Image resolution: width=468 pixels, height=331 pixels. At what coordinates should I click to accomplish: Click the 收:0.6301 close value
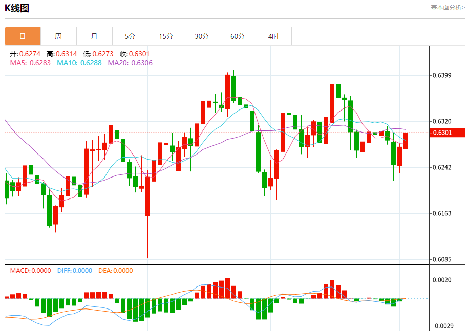pos(135,54)
